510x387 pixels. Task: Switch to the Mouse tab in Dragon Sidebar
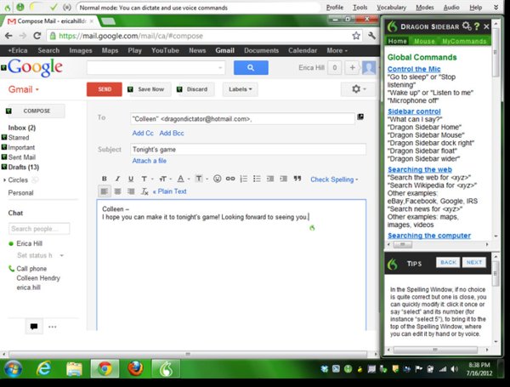coord(424,42)
